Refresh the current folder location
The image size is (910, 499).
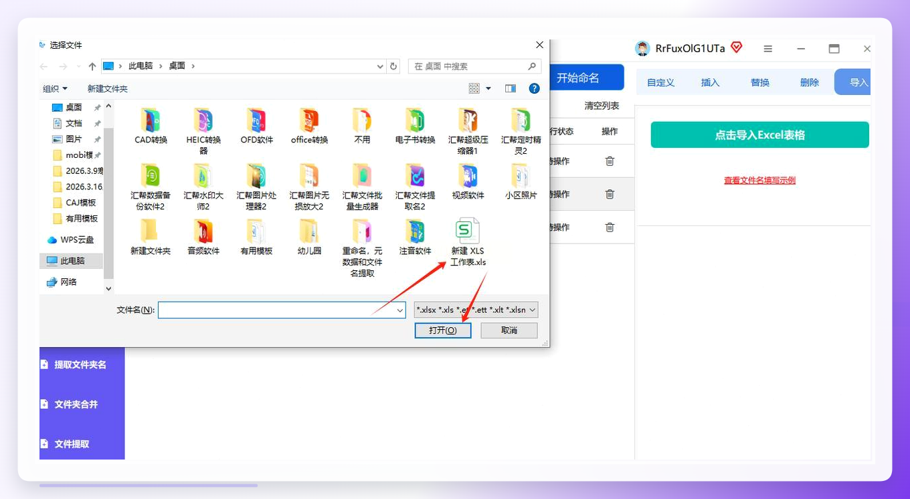point(393,66)
